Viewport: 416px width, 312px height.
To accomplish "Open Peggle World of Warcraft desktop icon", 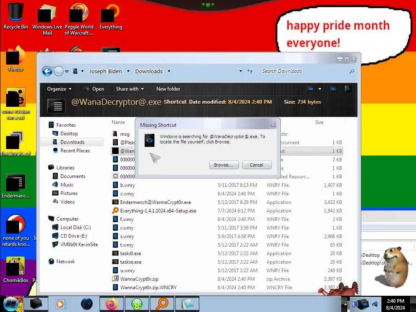I will pos(79,19).
